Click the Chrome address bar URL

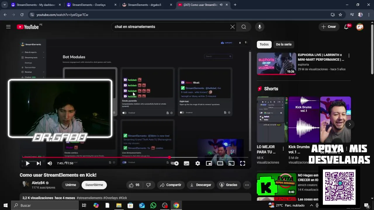point(62,15)
